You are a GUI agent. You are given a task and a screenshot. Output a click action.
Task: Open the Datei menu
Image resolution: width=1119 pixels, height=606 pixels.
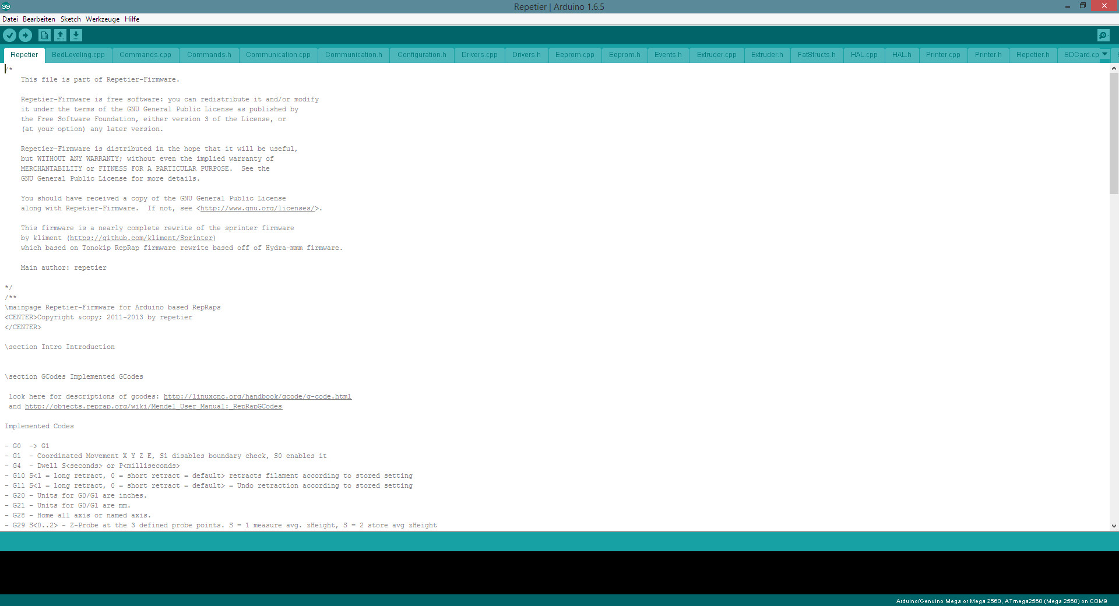coord(10,19)
